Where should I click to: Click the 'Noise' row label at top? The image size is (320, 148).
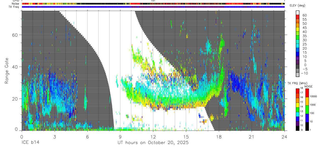[16, 4]
